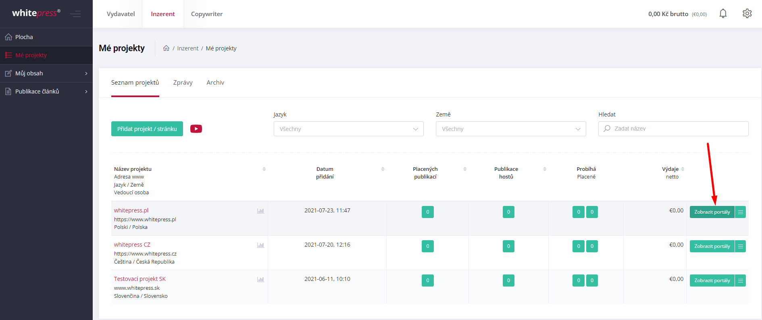The width and height of the screenshot is (762, 320).
Task: Open the notifications bell icon
Action: point(723,14)
